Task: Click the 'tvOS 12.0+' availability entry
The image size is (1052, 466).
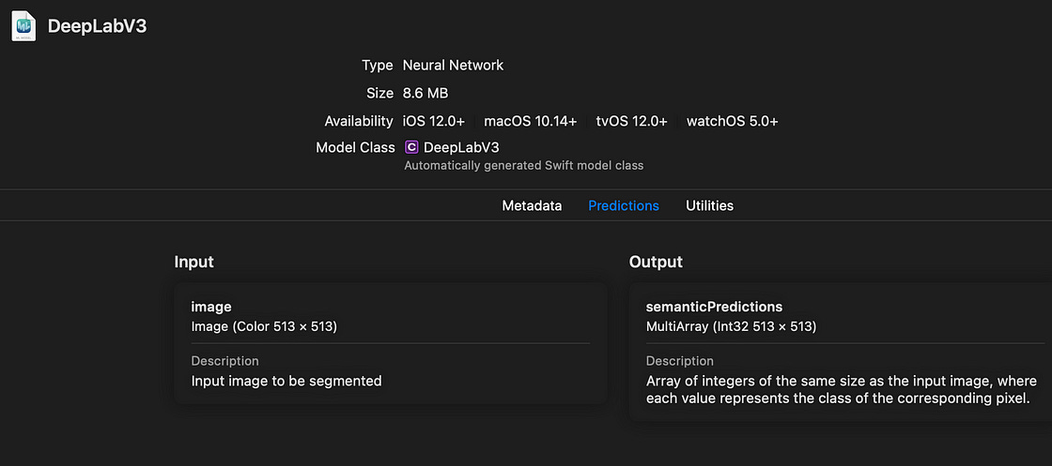Action: (631, 121)
